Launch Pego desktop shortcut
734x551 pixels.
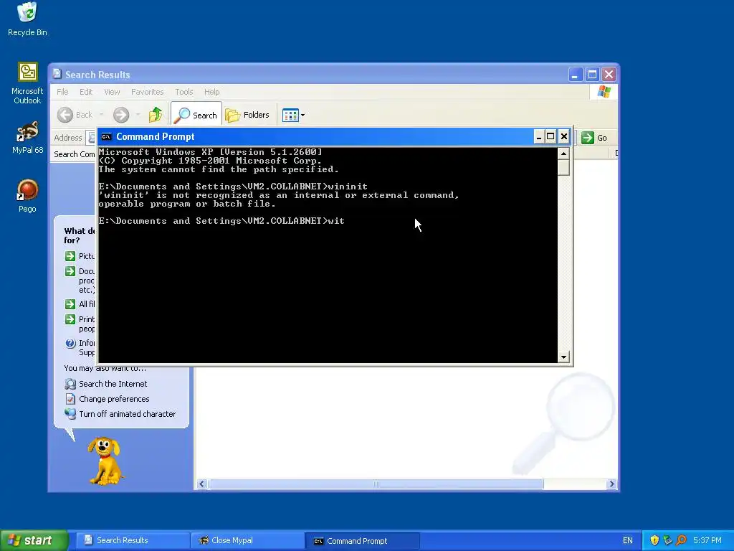(x=27, y=195)
